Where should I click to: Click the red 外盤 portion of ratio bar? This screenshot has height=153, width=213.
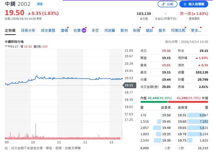[x=188, y=102]
